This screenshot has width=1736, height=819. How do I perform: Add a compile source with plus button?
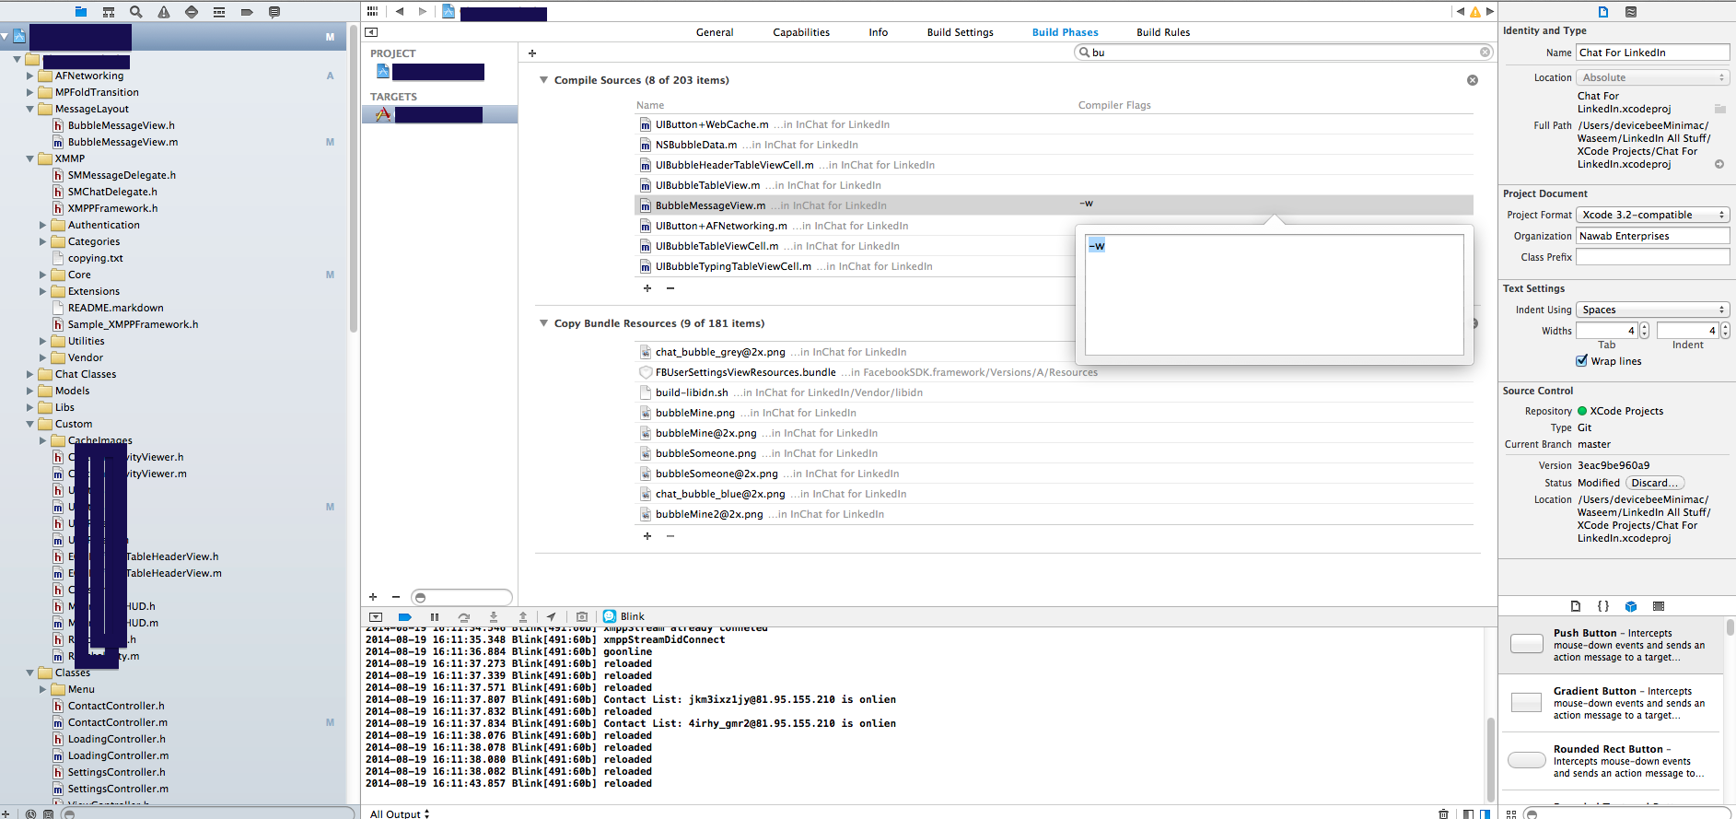pyautogui.click(x=647, y=288)
